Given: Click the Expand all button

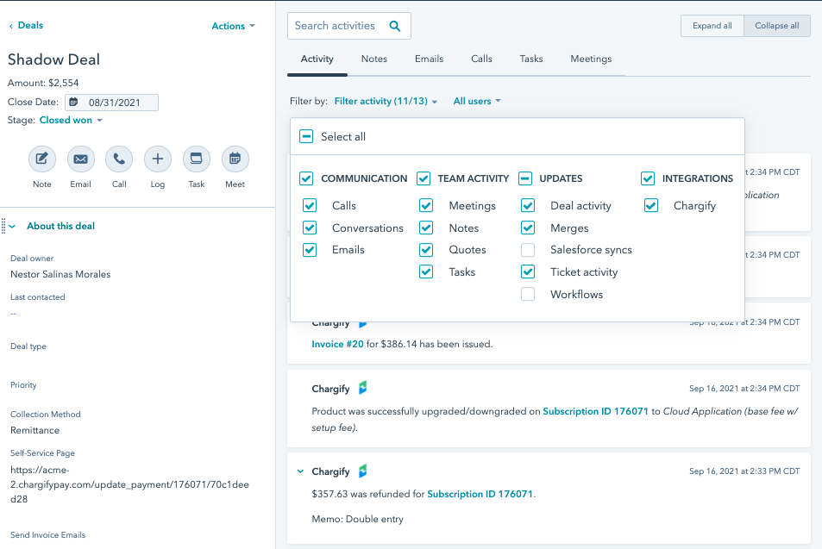Looking at the screenshot, I should 712,26.
